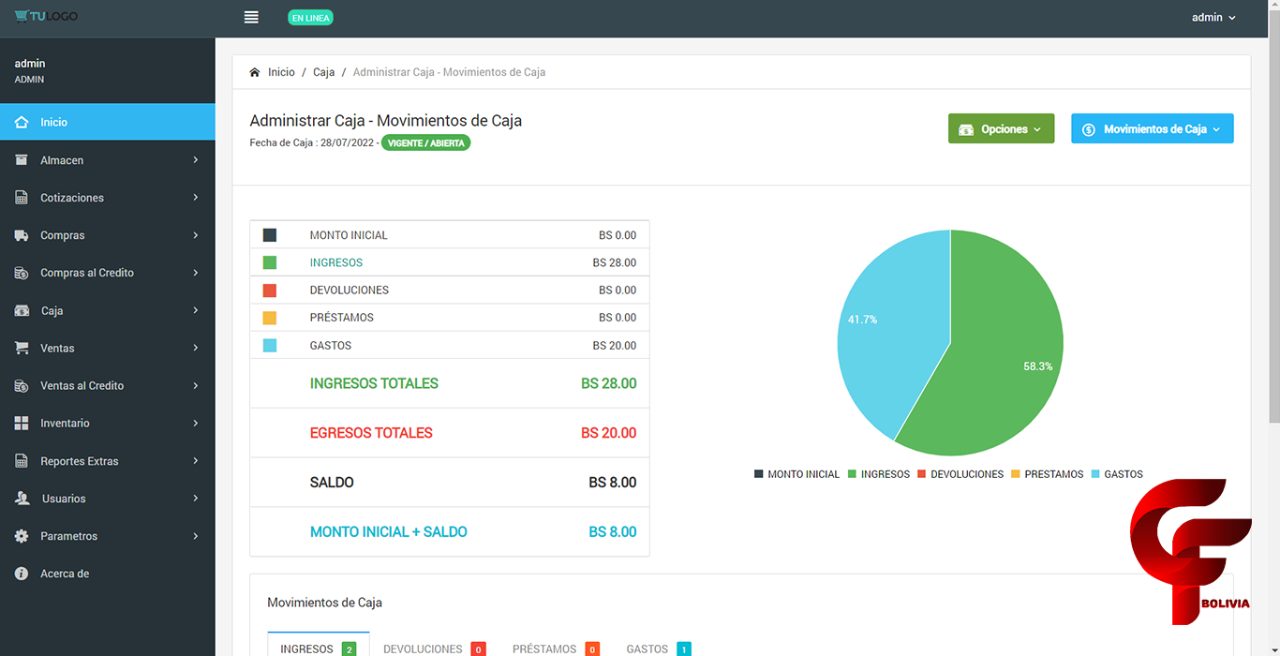Click the EN LINEA status badge
Image resolution: width=1280 pixels, height=656 pixels.
[310, 18]
